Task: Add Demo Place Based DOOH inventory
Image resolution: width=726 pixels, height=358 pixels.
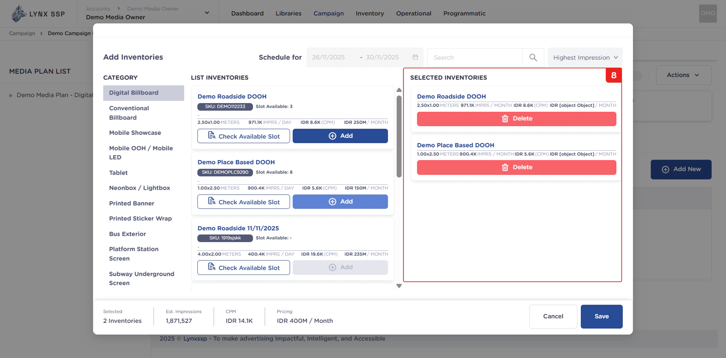Action: pos(340,202)
